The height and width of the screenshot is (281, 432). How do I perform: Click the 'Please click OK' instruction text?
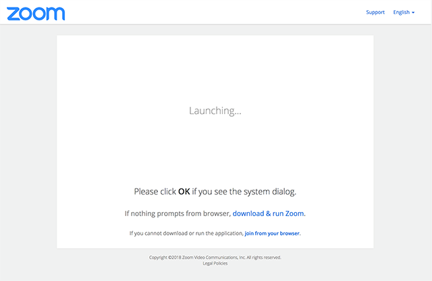(215, 191)
